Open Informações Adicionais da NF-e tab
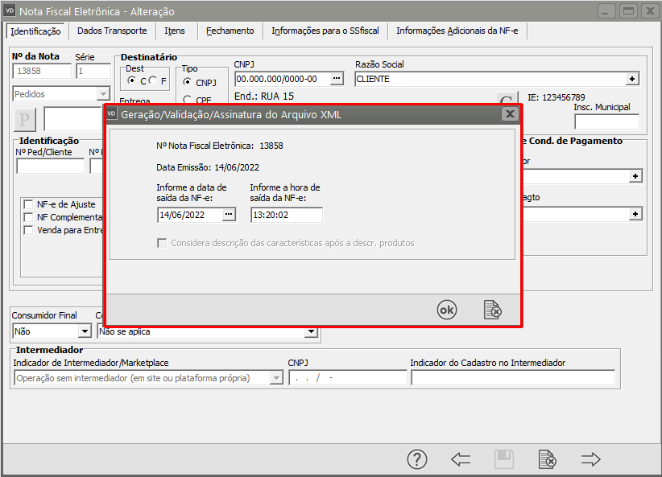The height and width of the screenshot is (477, 662). tap(457, 31)
